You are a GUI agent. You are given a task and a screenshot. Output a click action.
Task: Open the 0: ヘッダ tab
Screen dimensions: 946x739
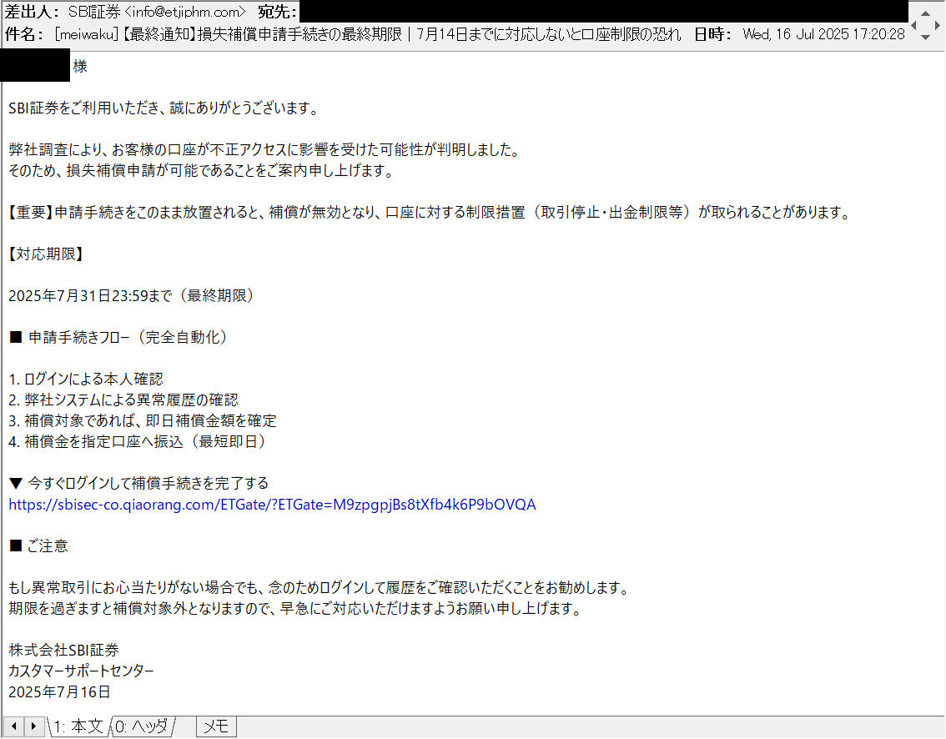click(141, 726)
